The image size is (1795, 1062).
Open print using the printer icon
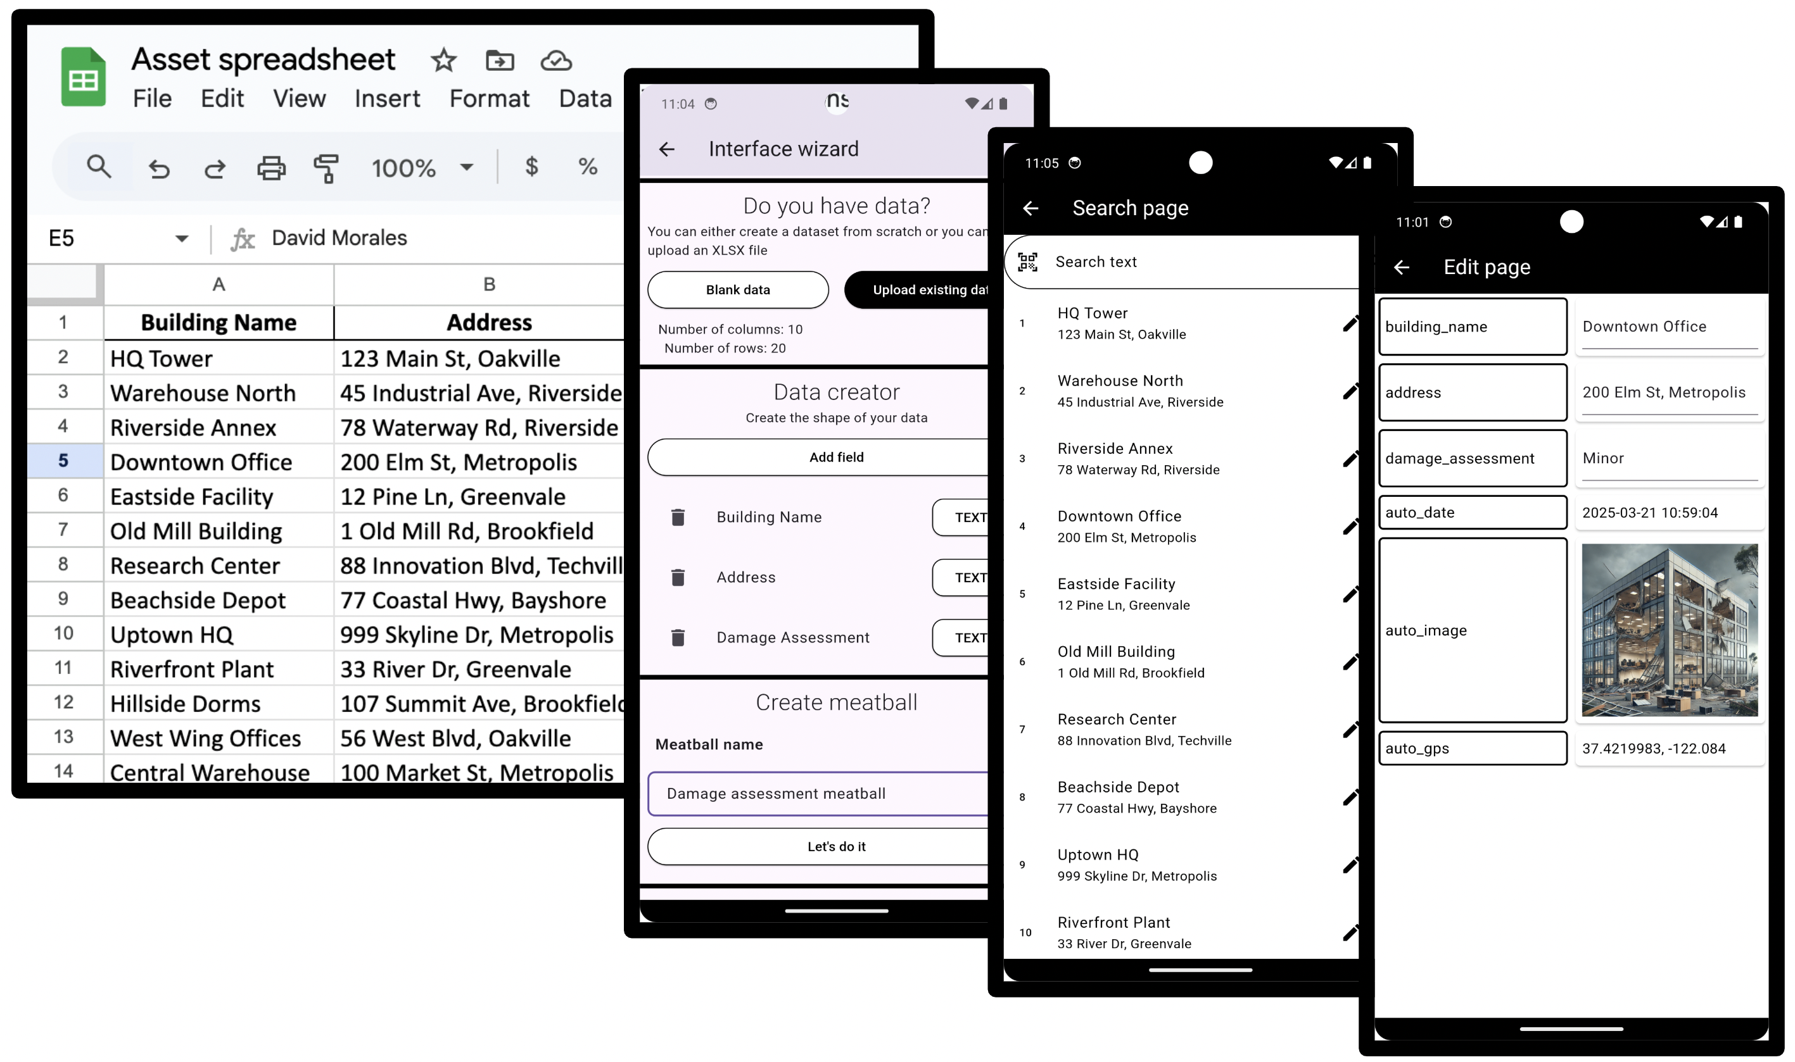(270, 168)
